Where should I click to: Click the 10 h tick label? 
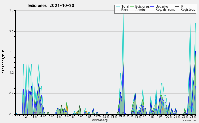(90, 116)
